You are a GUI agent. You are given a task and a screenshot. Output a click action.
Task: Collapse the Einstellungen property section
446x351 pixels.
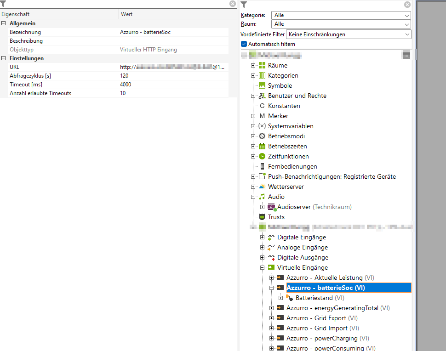pos(4,58)
